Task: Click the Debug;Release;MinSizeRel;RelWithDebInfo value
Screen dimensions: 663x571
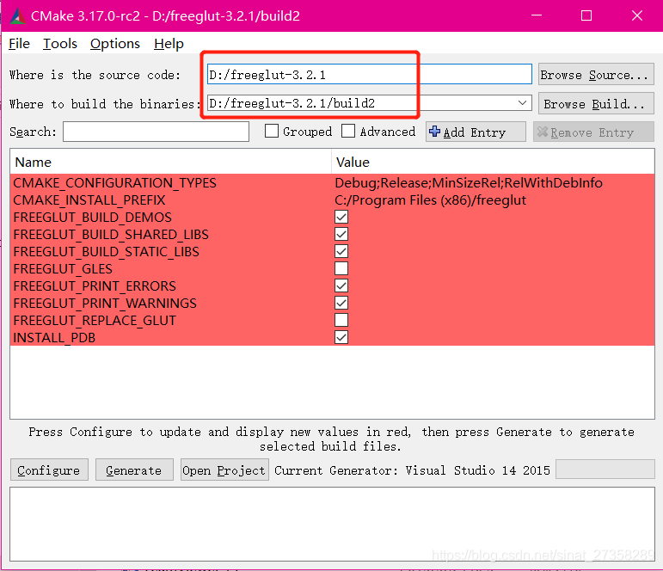Action: [469, 182]
